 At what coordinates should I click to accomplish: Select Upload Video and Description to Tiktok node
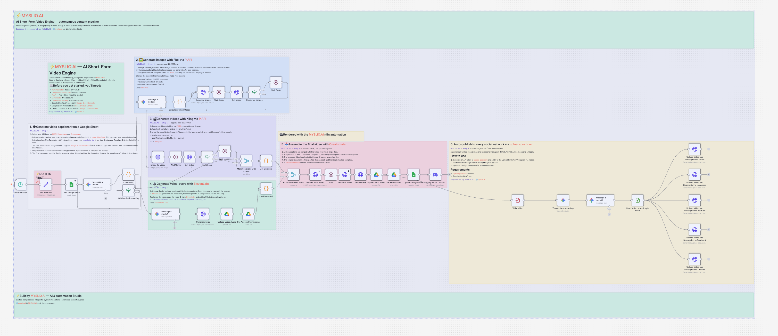coord(695,149)
